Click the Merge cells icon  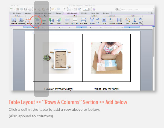67,20
